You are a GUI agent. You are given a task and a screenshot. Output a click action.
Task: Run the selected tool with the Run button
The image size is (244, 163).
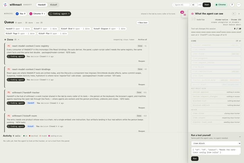[195, 158]
